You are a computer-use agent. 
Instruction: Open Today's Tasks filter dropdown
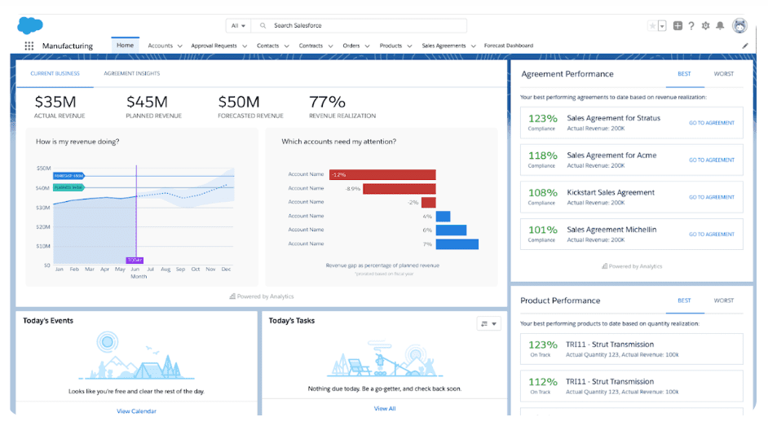coord(488,324)
